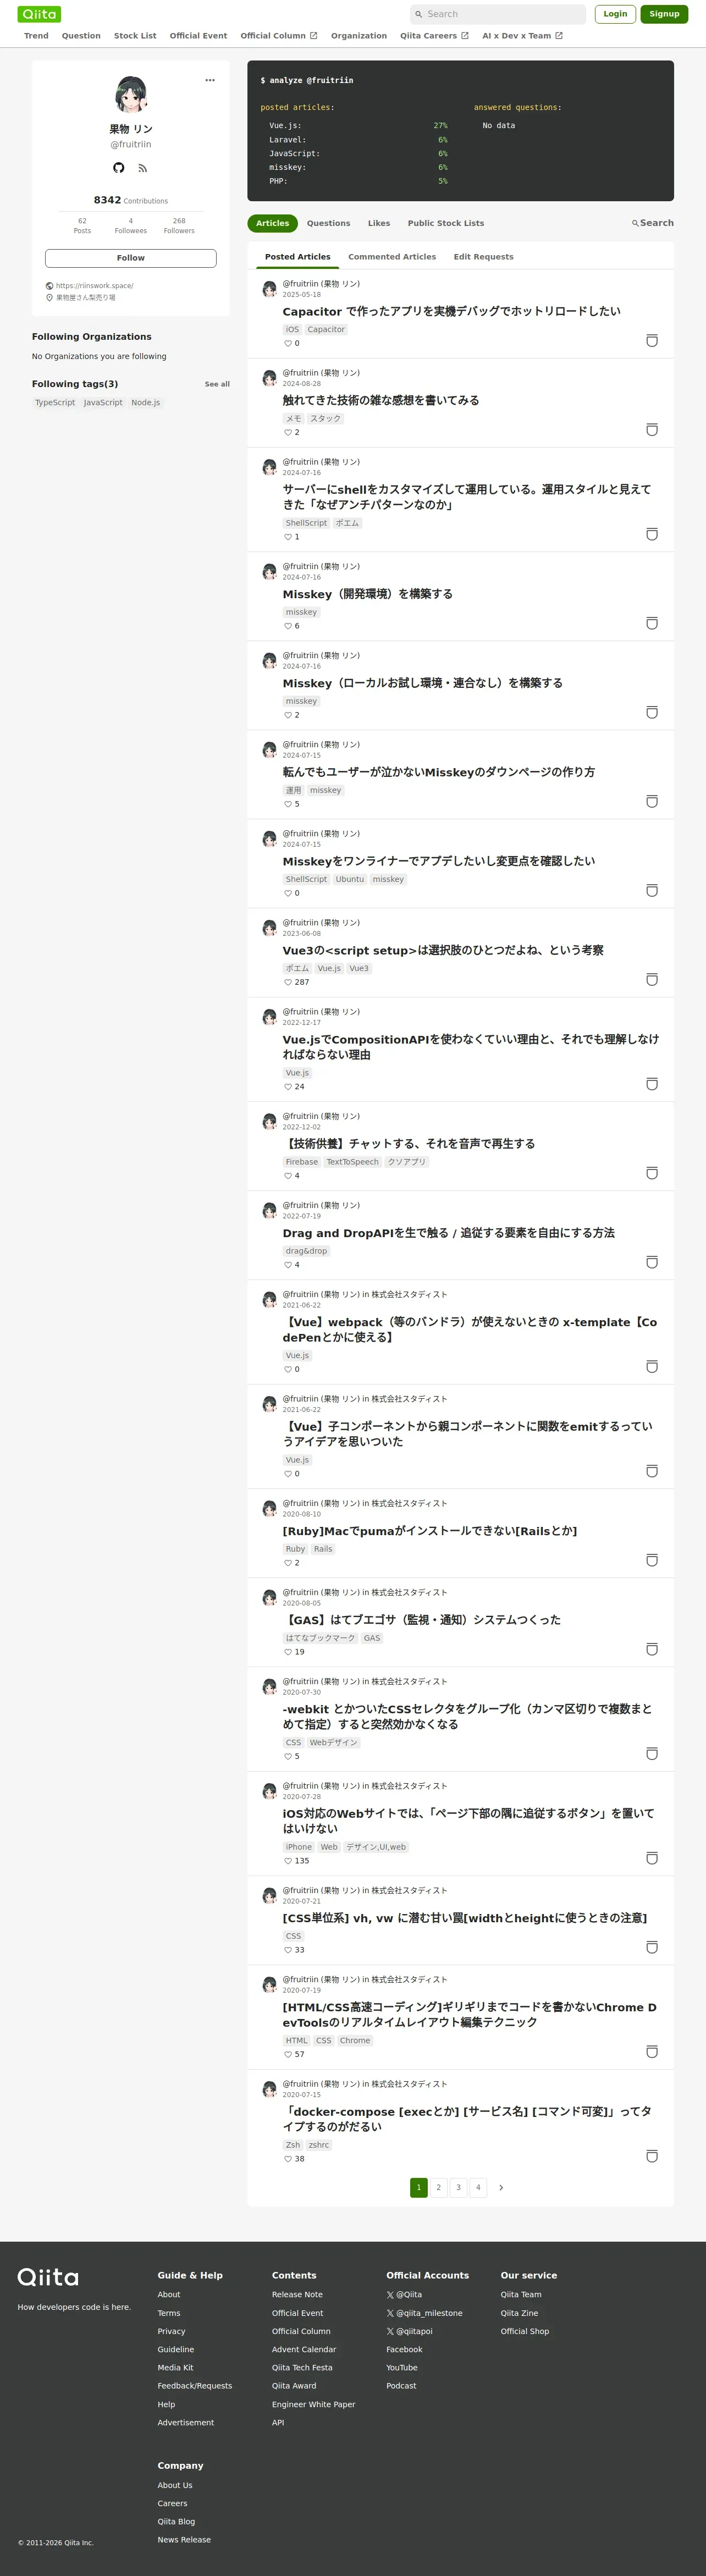Click the Qiita logo in header

click(39, 14)
